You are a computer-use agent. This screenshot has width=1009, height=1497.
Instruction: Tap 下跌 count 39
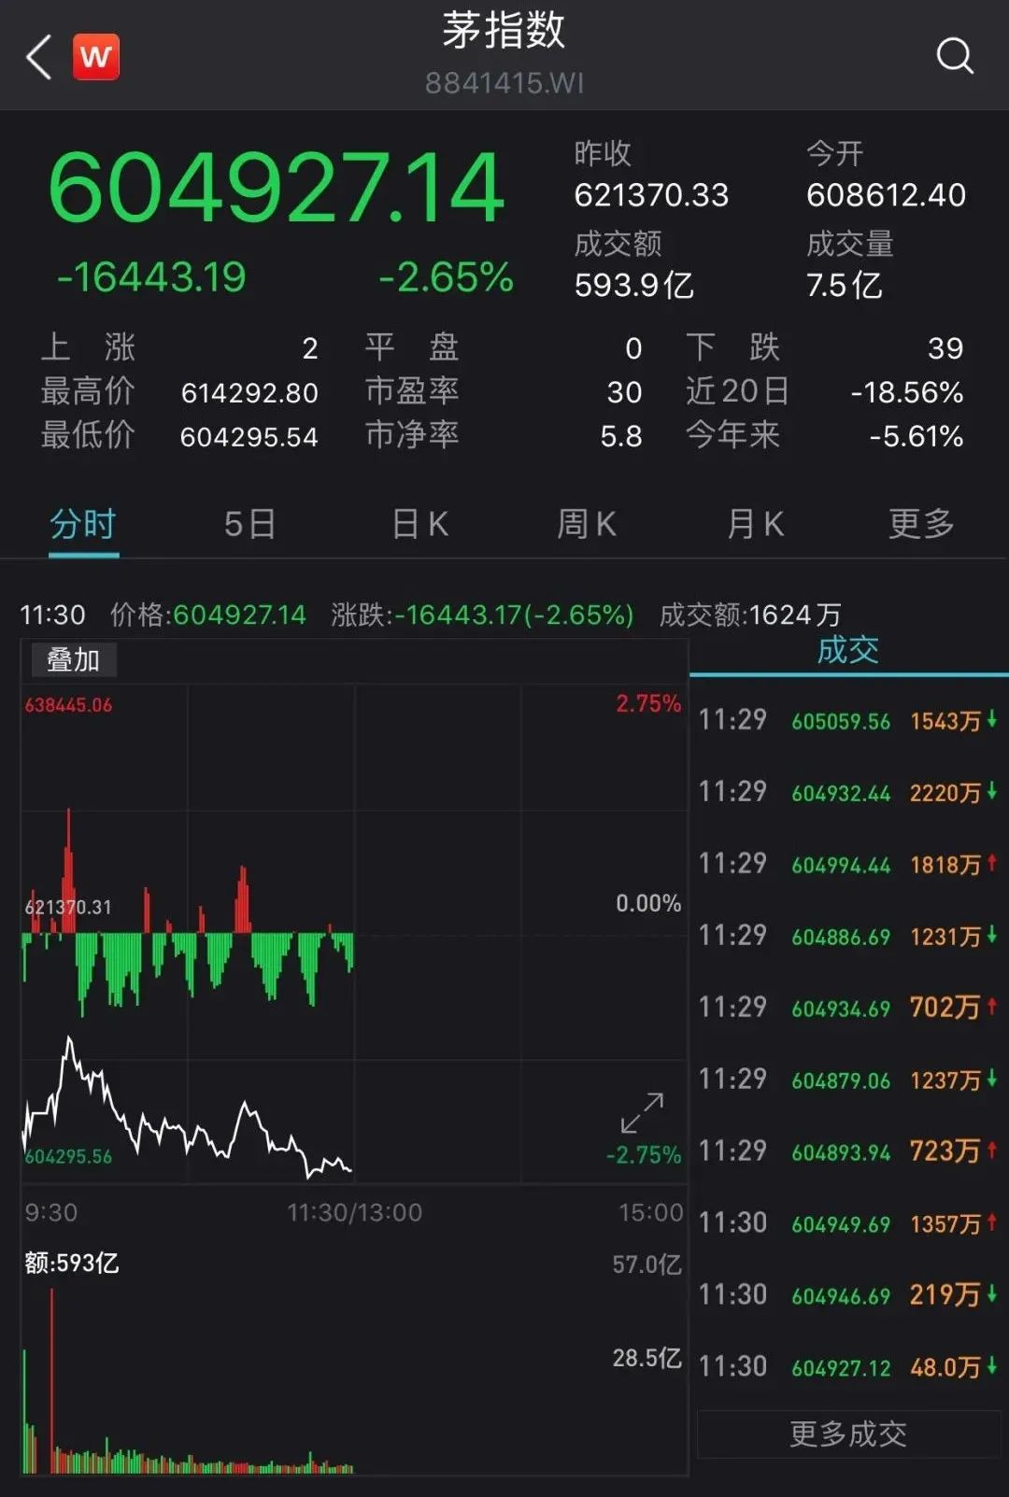pos(945,348)
